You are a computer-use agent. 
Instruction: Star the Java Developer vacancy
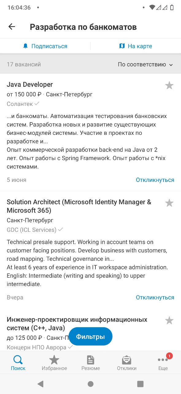point(169,85)
